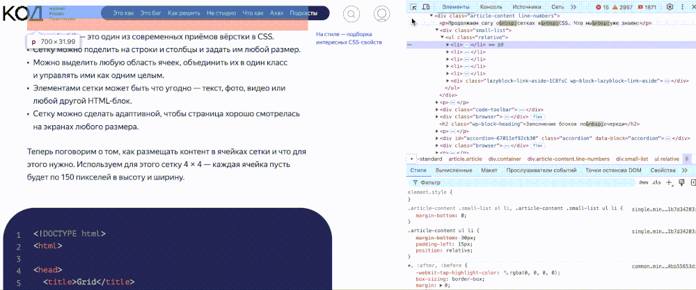The image size is (696, 290).
Task: Open the Это как nav item
Action: point(123,13)
